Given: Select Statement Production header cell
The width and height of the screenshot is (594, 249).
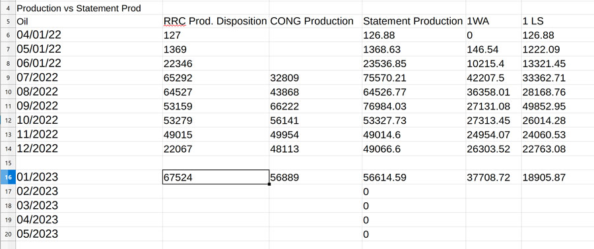Looking at the screenshot, I should [x=414, y=21].
